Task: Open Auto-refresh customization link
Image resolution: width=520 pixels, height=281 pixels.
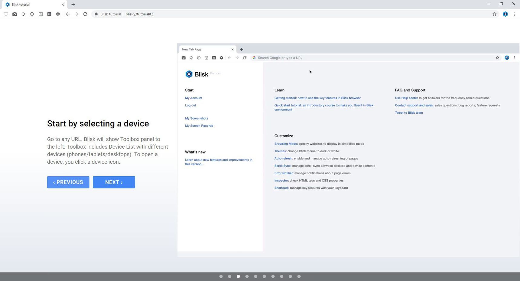Action: [x=284, y=159]
